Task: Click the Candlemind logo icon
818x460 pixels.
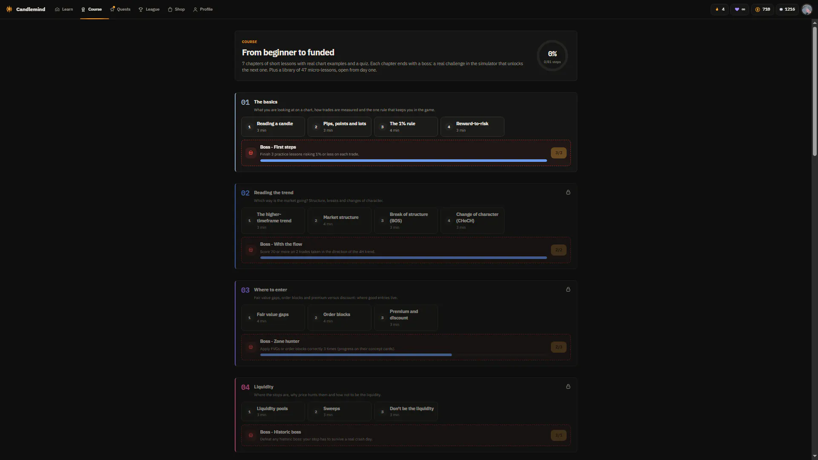Action: (x=9, y=9)
